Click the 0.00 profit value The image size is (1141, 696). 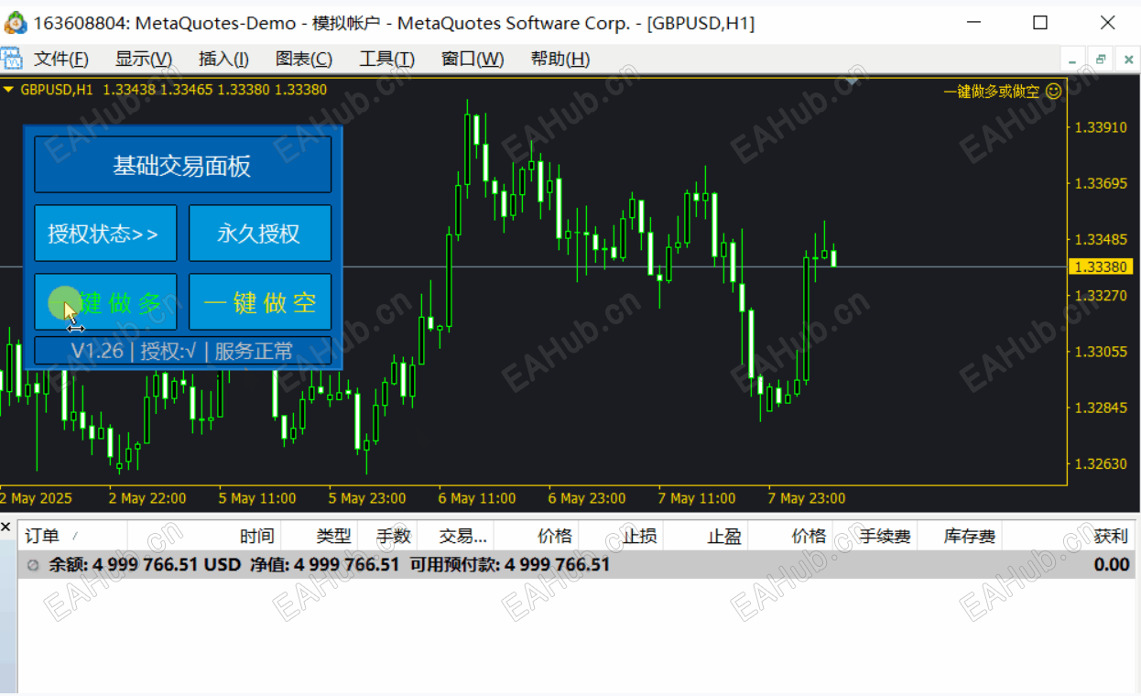tap(1112, 564)
